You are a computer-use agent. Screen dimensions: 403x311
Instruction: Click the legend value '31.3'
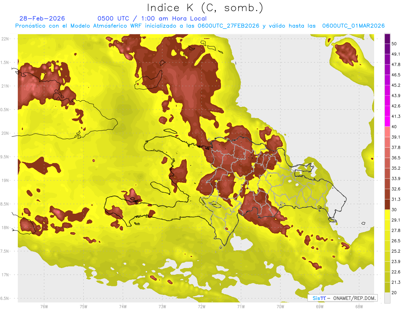point(396,199)
